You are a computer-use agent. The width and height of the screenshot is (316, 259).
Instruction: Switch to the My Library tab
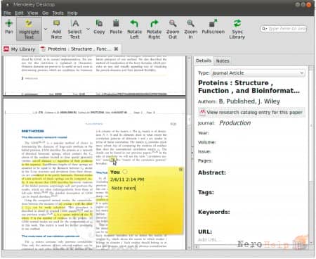click(20, 49)
